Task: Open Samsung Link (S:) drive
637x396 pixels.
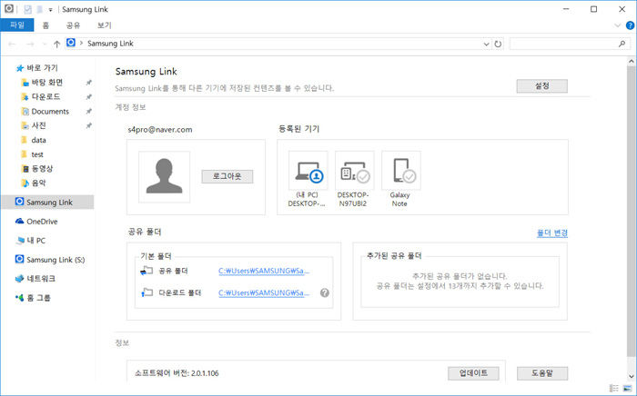Action: click(56, 260)
